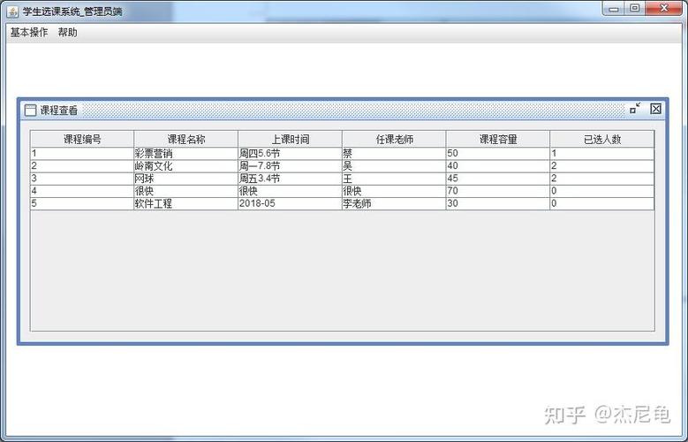Select the teacher cell 吴

[394, 166]
